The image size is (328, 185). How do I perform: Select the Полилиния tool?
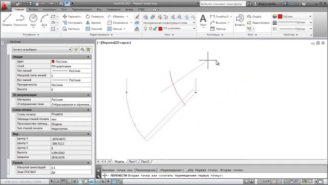20,20
